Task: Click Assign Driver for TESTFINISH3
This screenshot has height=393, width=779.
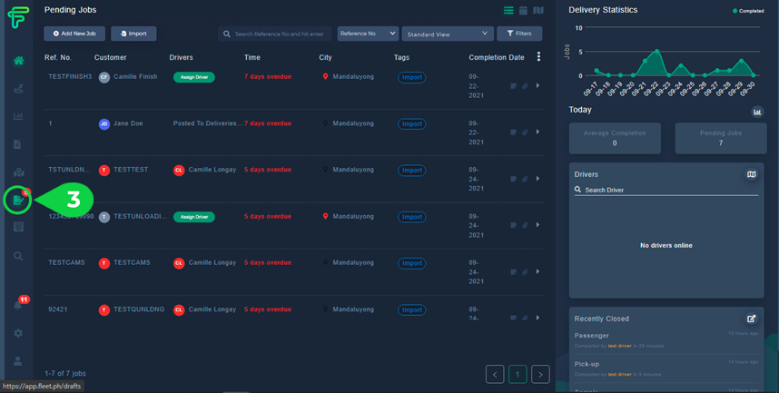Action: [x=193, y=77]
